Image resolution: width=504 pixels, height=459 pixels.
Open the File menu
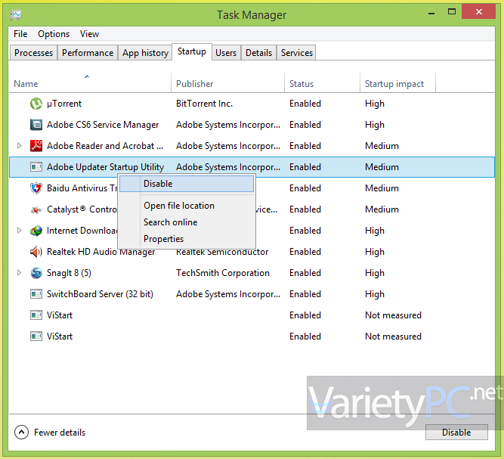[x=20, y=34]
